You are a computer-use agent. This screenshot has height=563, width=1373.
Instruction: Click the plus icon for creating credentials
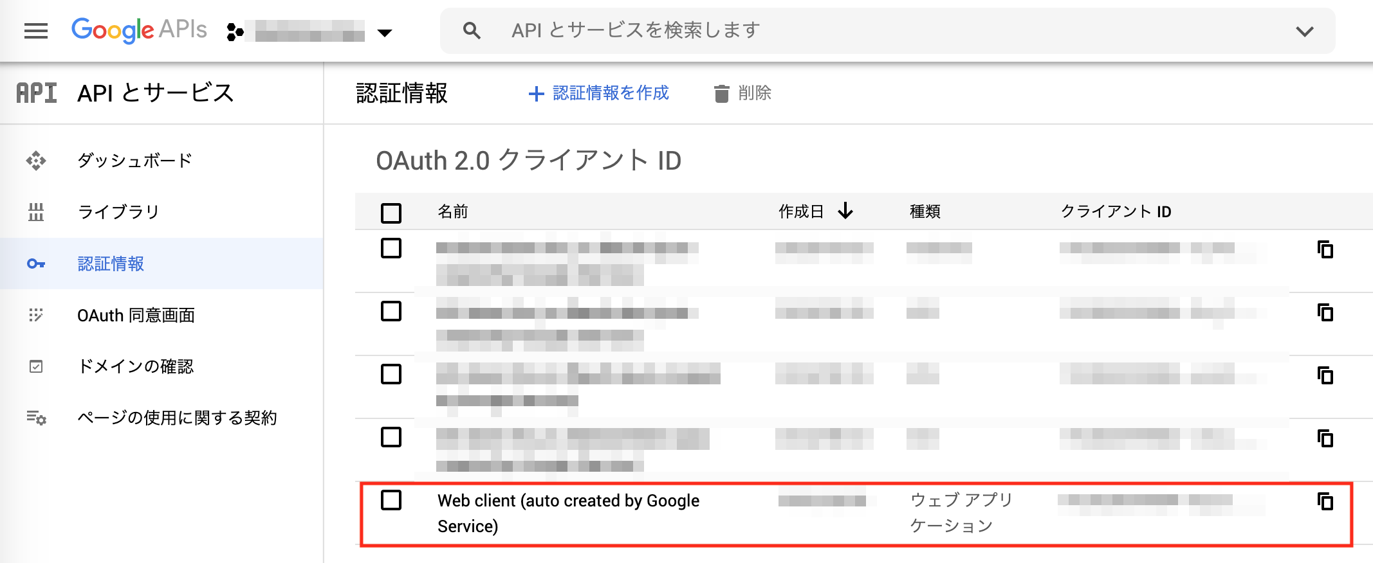pos(536,94)
